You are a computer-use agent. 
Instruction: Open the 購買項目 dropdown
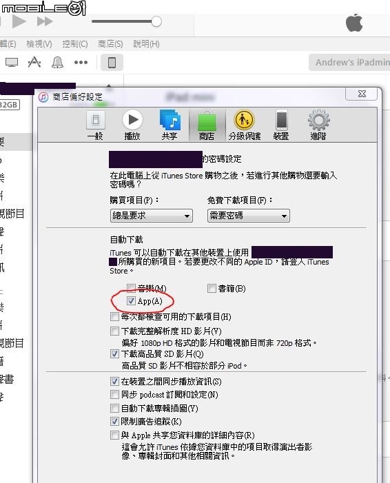pos(152,216)
